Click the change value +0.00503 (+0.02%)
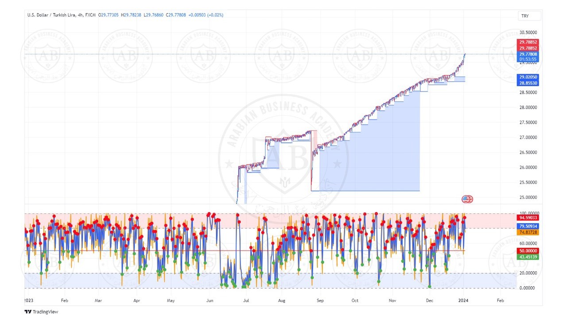 (206, 15)
